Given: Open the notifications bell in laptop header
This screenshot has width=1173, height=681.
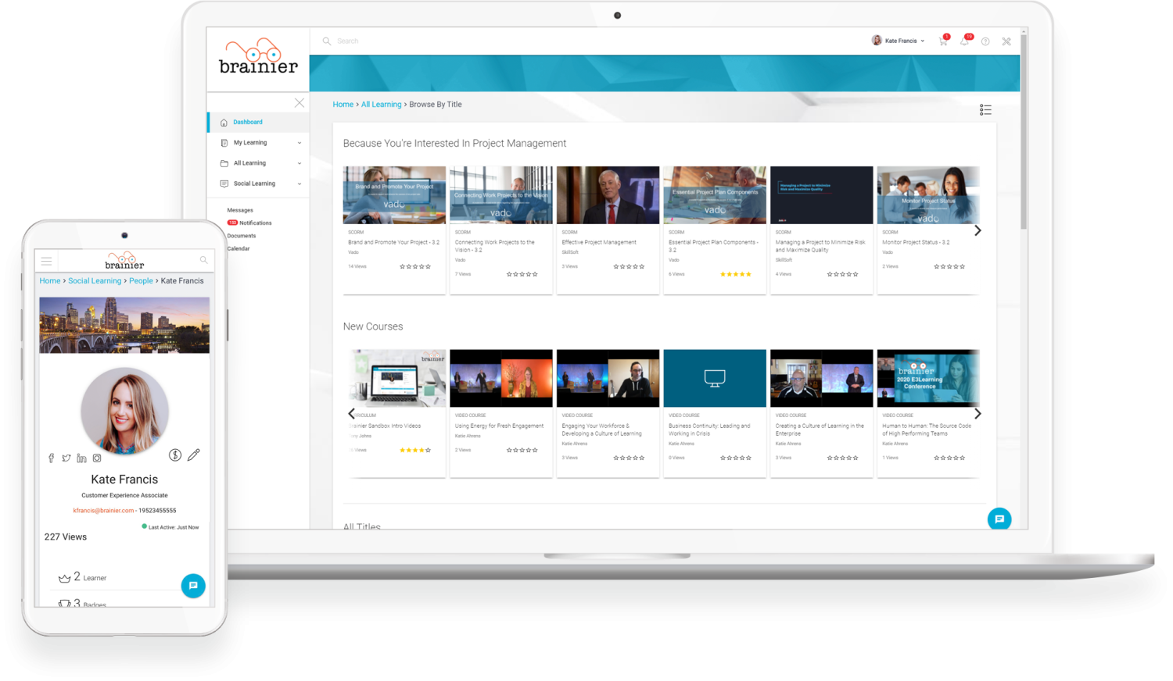Looking at the screenshot, I should point(965,41).
